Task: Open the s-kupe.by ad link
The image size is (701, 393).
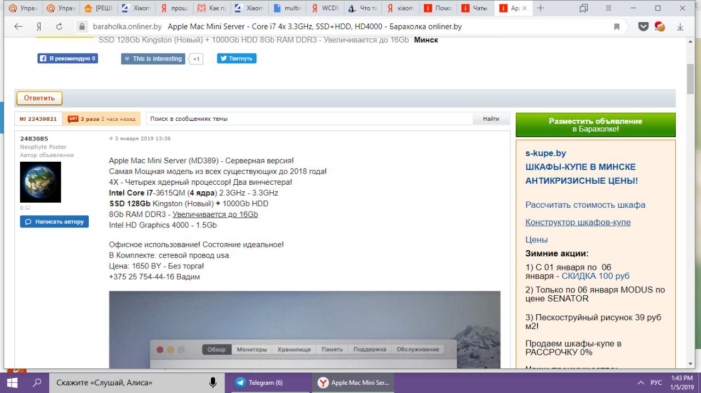Action: coord(545,153)
